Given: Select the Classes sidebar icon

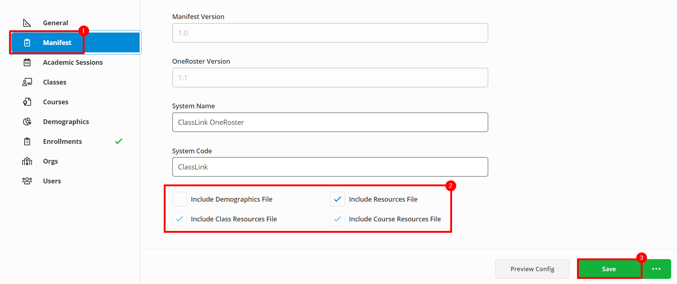Looking at the screenshot, I should (27, 82).
